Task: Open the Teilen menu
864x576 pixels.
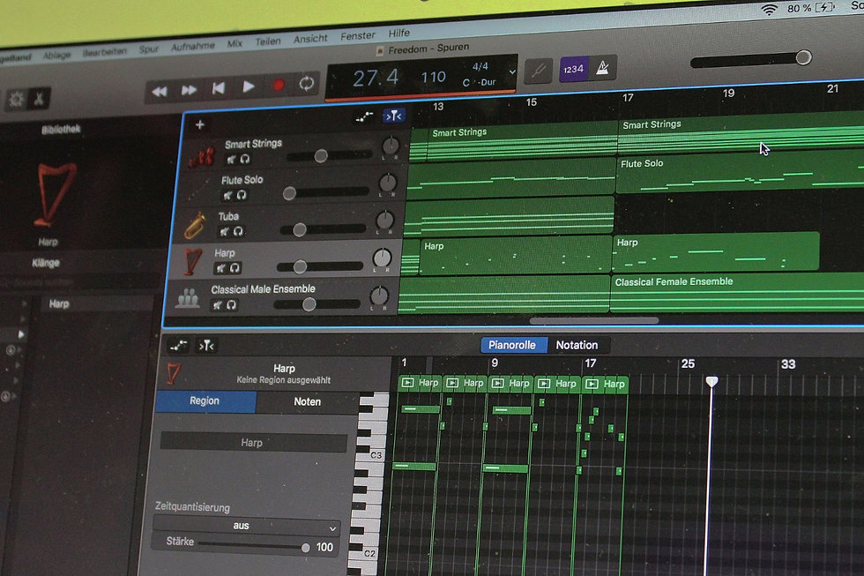Action: (268, 41)
